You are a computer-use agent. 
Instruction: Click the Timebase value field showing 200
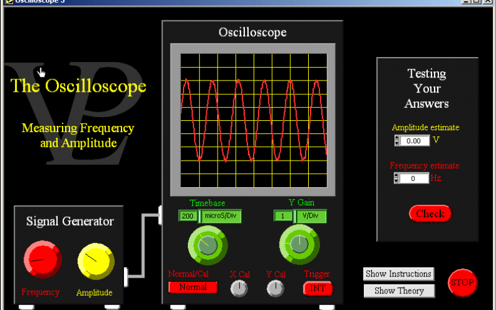(x=188, y=216)
